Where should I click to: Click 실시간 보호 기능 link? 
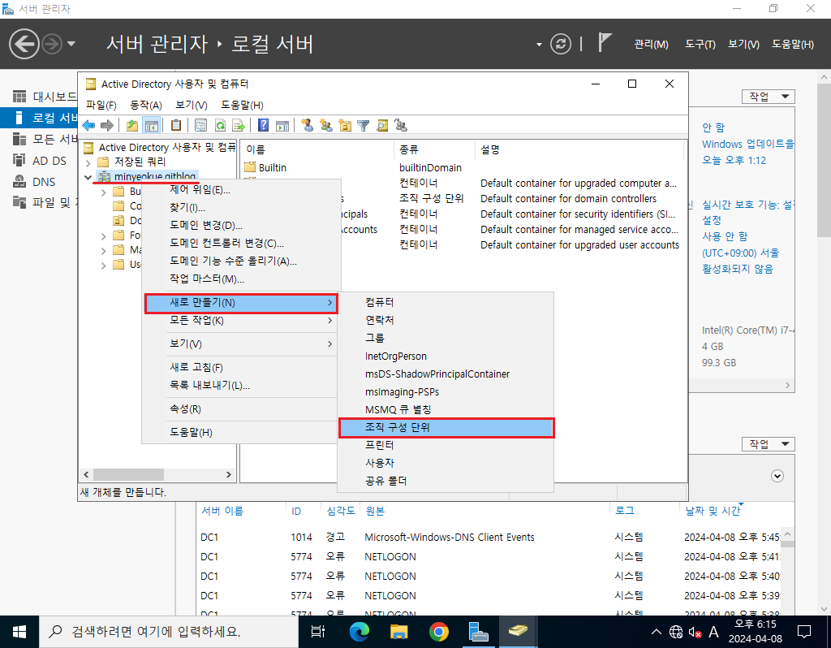(747, 205)
